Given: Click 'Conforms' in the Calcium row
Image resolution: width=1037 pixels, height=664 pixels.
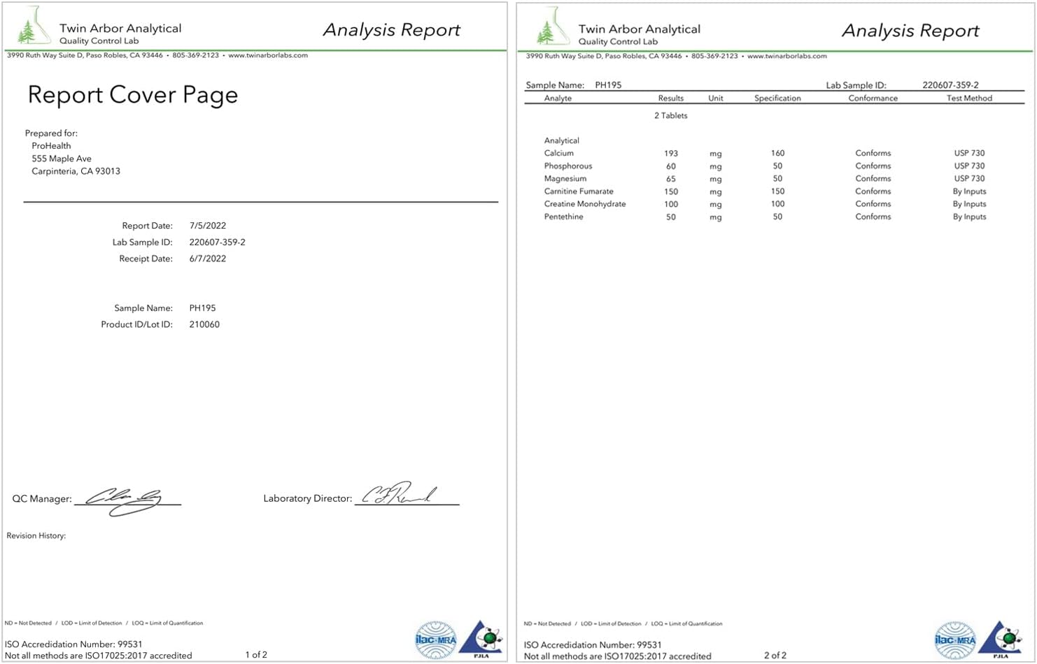Looking at the screenshot, I should tap(873, 153).
